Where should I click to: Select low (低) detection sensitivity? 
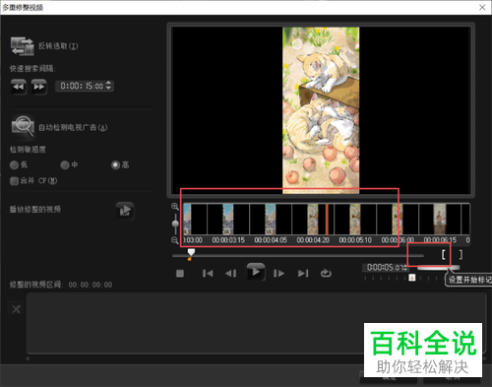click(14, 165)
